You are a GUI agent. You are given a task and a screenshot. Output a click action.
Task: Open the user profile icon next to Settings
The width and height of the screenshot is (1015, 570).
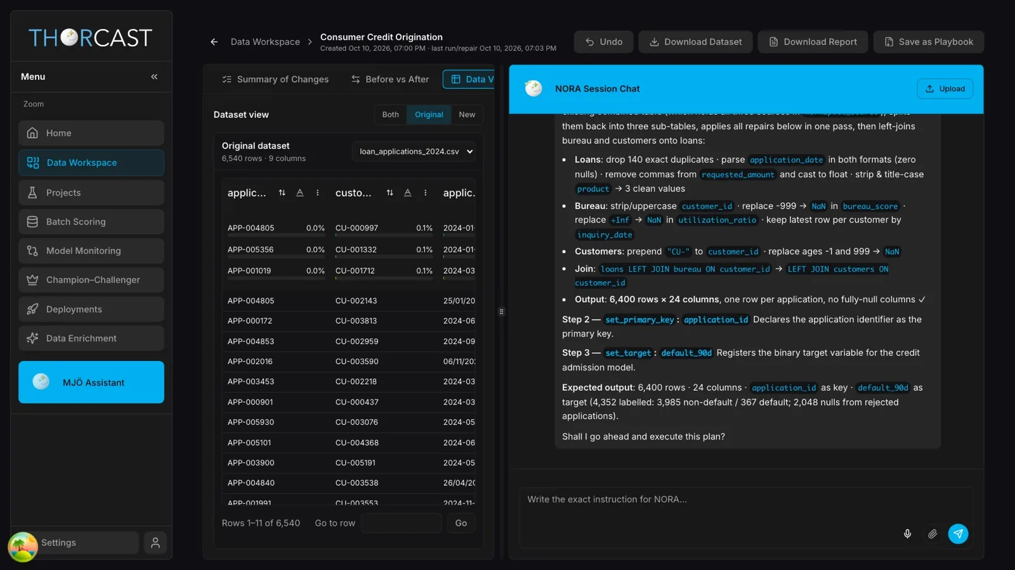tap(155, 543)
